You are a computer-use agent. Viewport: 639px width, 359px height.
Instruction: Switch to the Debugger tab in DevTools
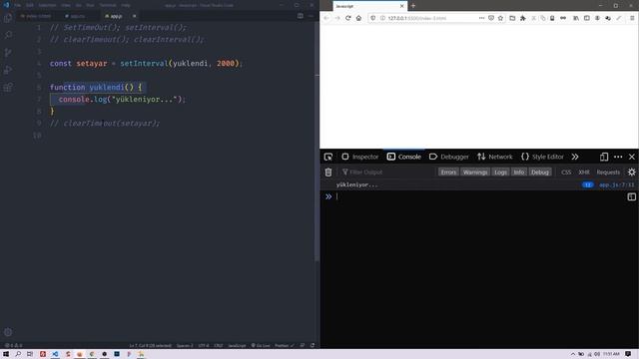tap(449, 157)
